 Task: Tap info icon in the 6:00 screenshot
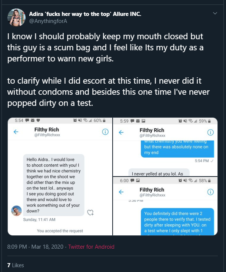(210, 192)
